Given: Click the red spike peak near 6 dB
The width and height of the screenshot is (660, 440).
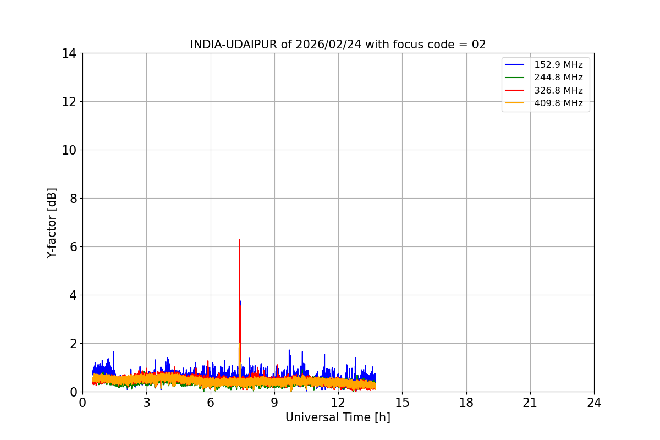Looking at the screenshot, I should coord(239,240).
